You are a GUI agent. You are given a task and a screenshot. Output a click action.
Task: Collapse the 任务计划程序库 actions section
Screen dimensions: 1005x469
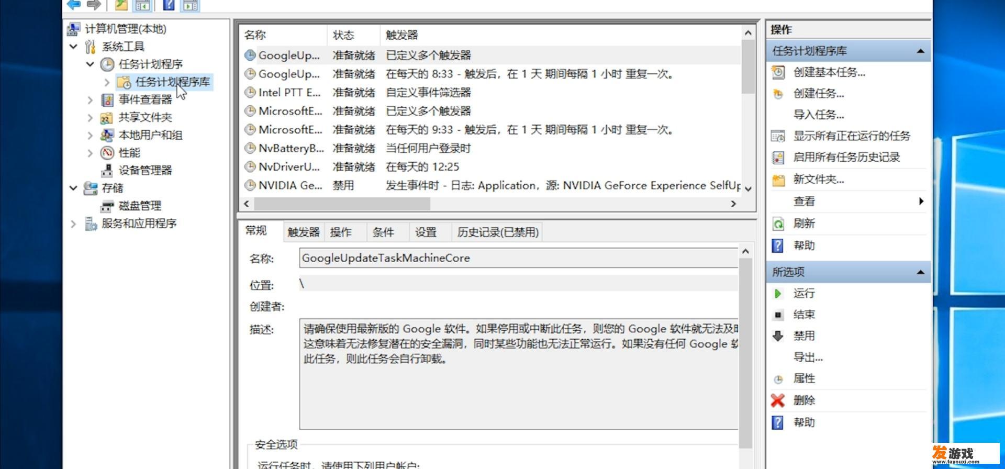tap(920, 51)
